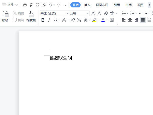This screenshot has height=115, width=153.
Task: Open Print Preview icon
Action: 44,5
